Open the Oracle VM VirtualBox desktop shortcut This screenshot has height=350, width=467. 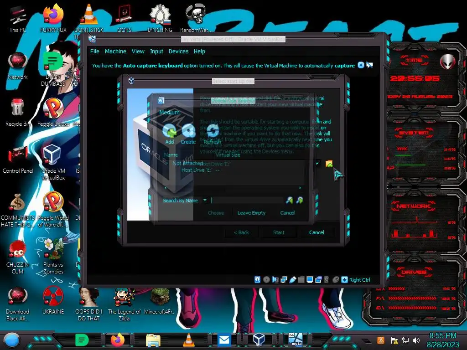[x=53, y=162]
